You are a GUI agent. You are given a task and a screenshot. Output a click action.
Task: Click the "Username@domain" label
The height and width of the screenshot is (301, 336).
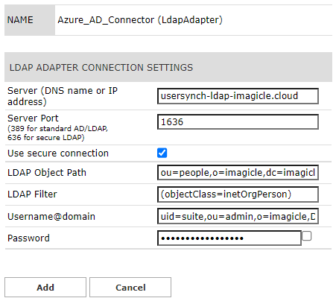51,217
